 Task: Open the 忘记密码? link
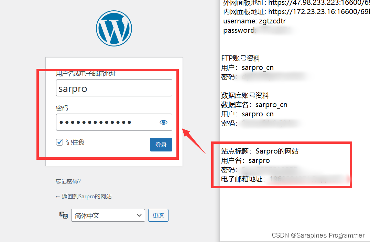click(68, 181)
